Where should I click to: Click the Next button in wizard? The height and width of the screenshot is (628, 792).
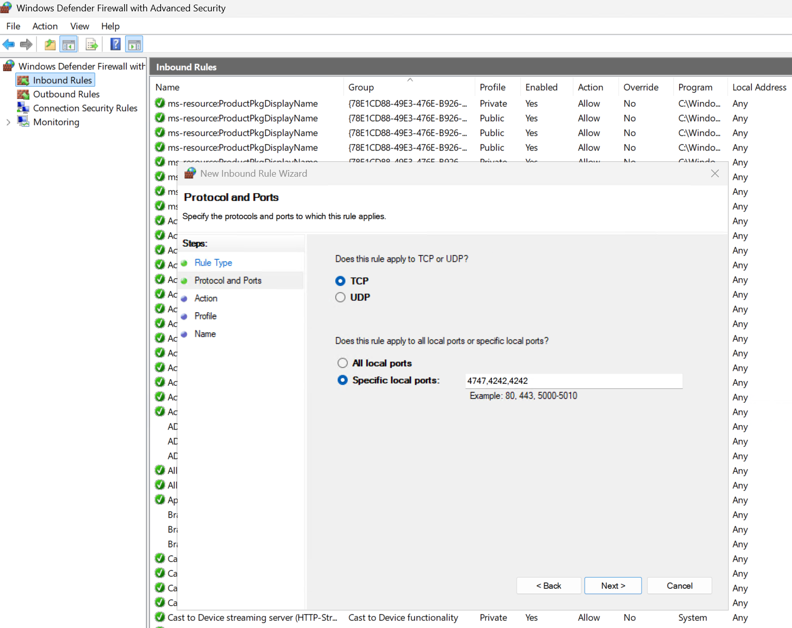point(613,586)
